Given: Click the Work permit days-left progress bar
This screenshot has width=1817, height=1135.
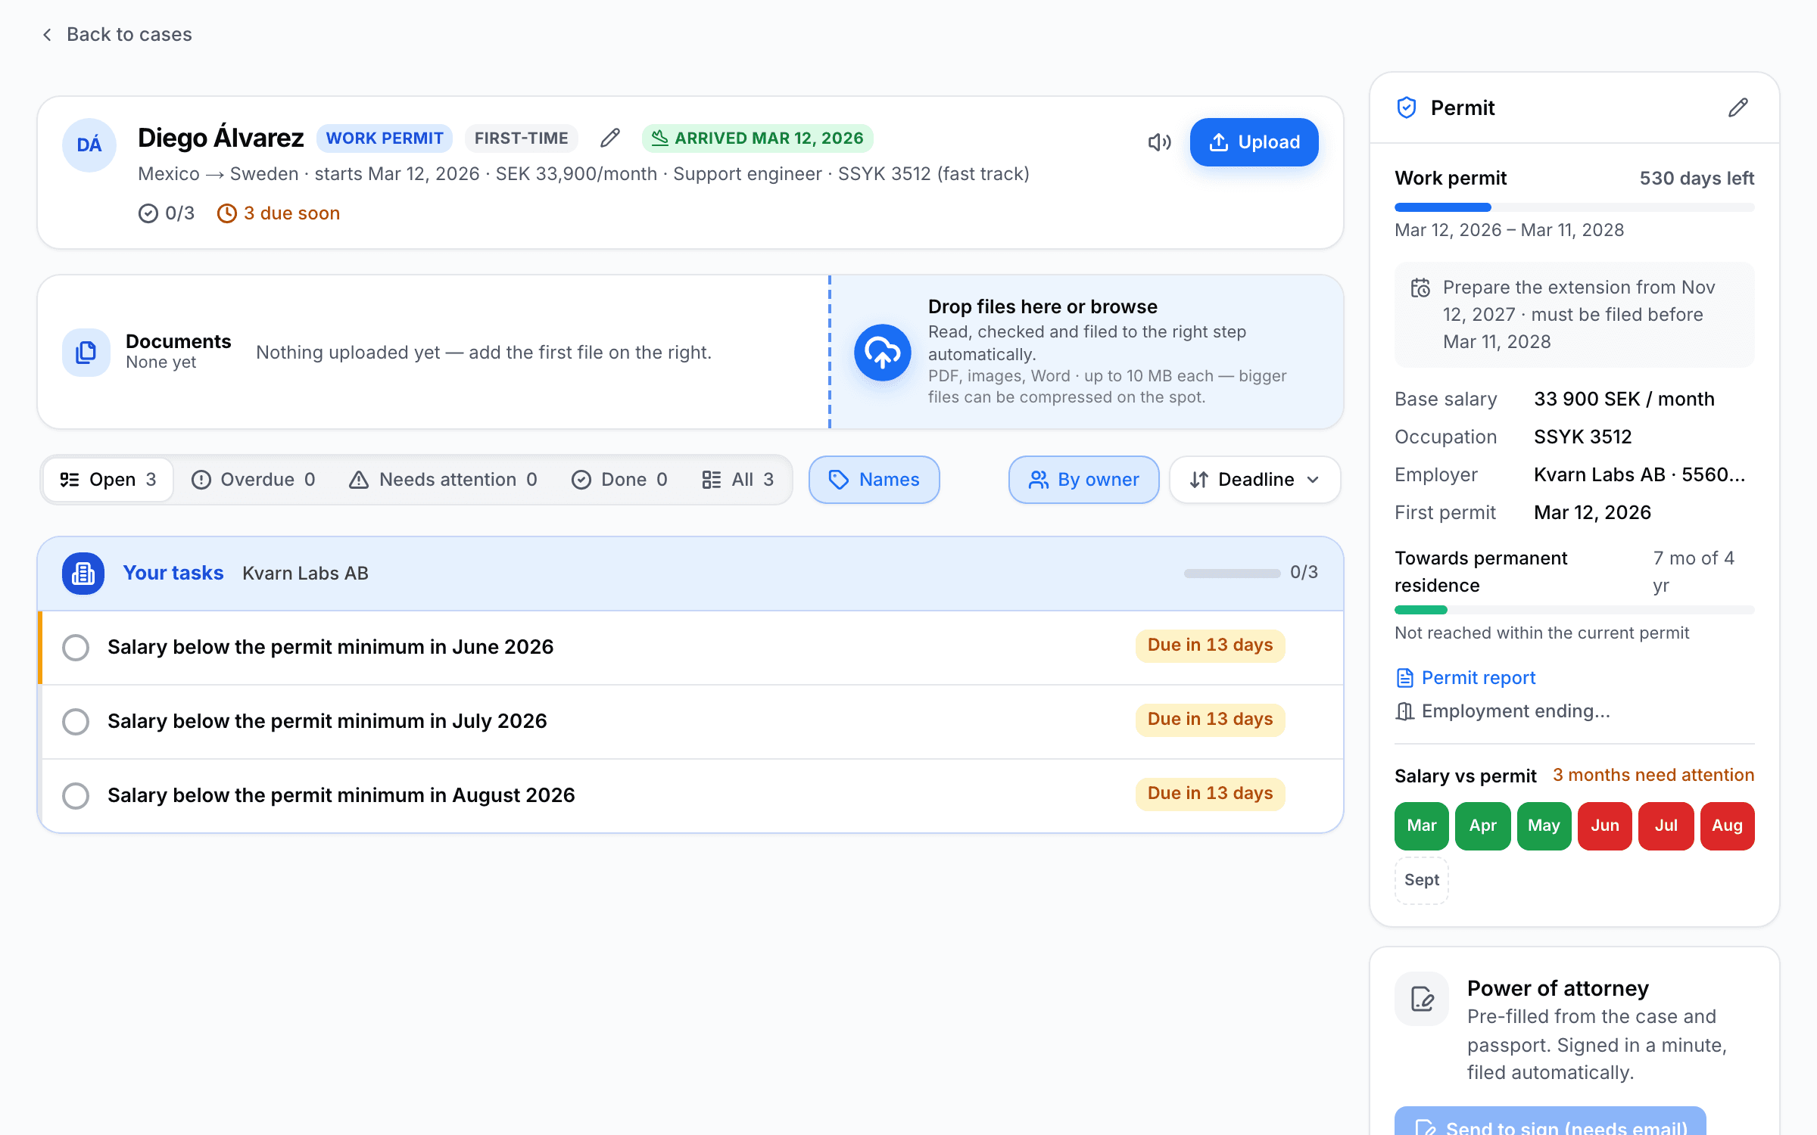Looking at the screenshot, I should (1575, 207).
